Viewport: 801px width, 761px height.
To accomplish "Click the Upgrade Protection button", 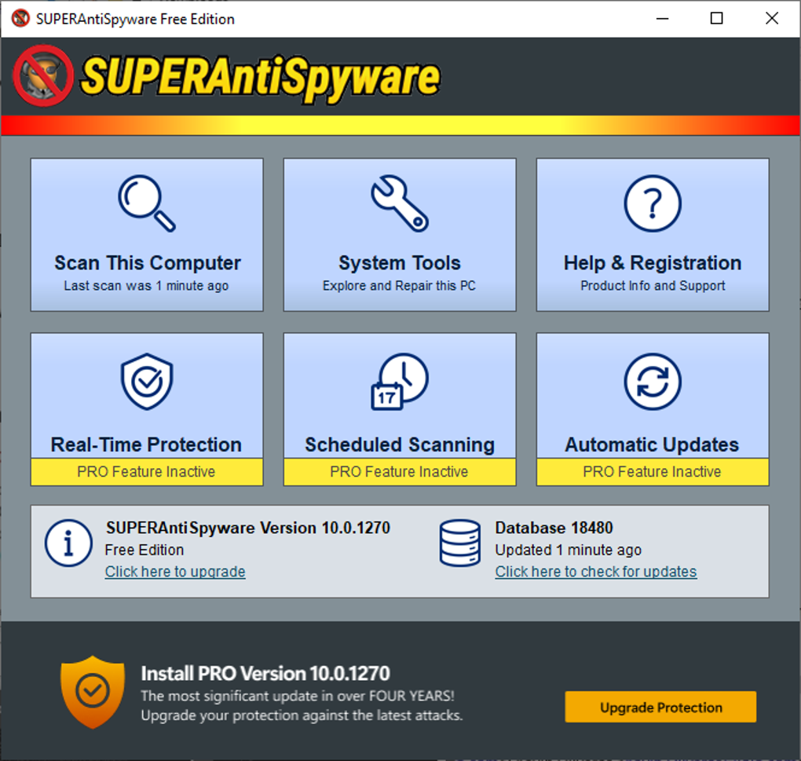I will (x=660, y=707).
